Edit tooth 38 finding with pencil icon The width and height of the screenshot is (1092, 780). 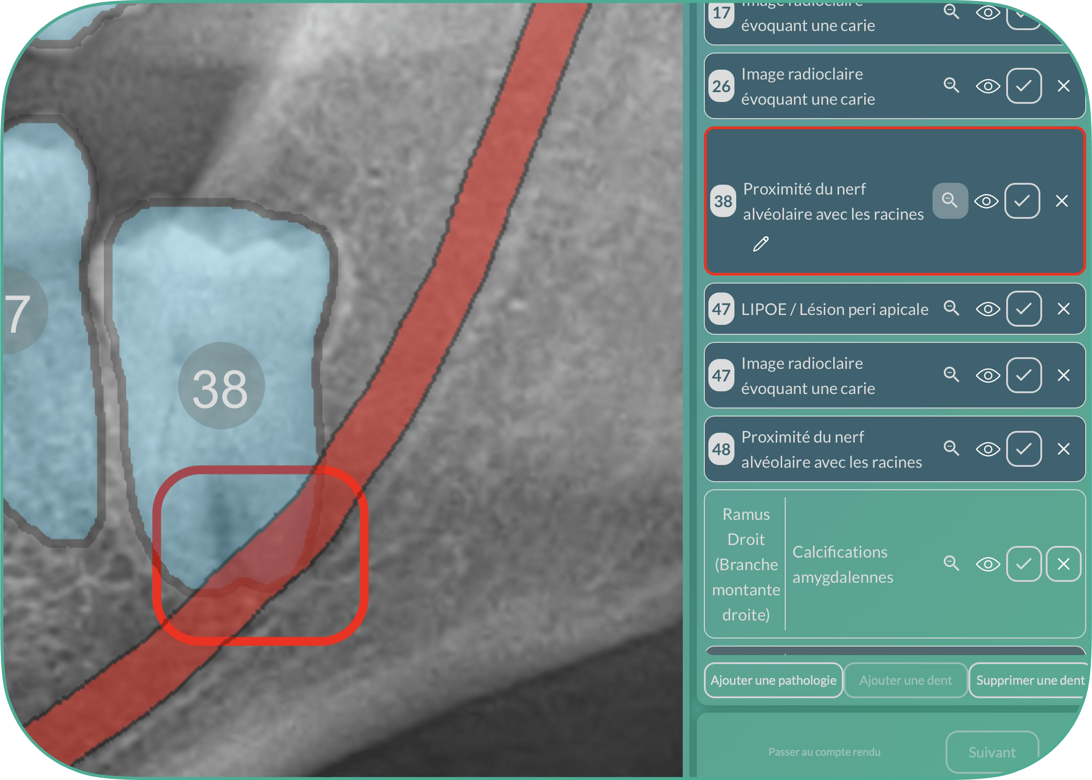tap(760, 244)
